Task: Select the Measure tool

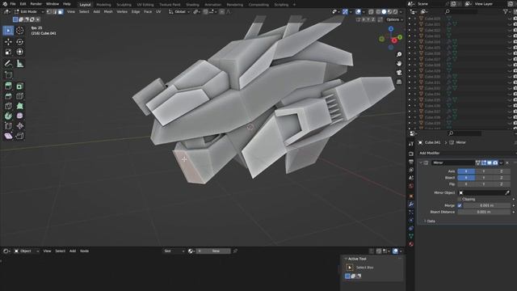Action: coord(19,63)
